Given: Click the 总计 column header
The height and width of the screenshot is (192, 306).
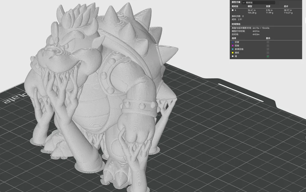Looking at the screenshot, I should tap(286, 6).
